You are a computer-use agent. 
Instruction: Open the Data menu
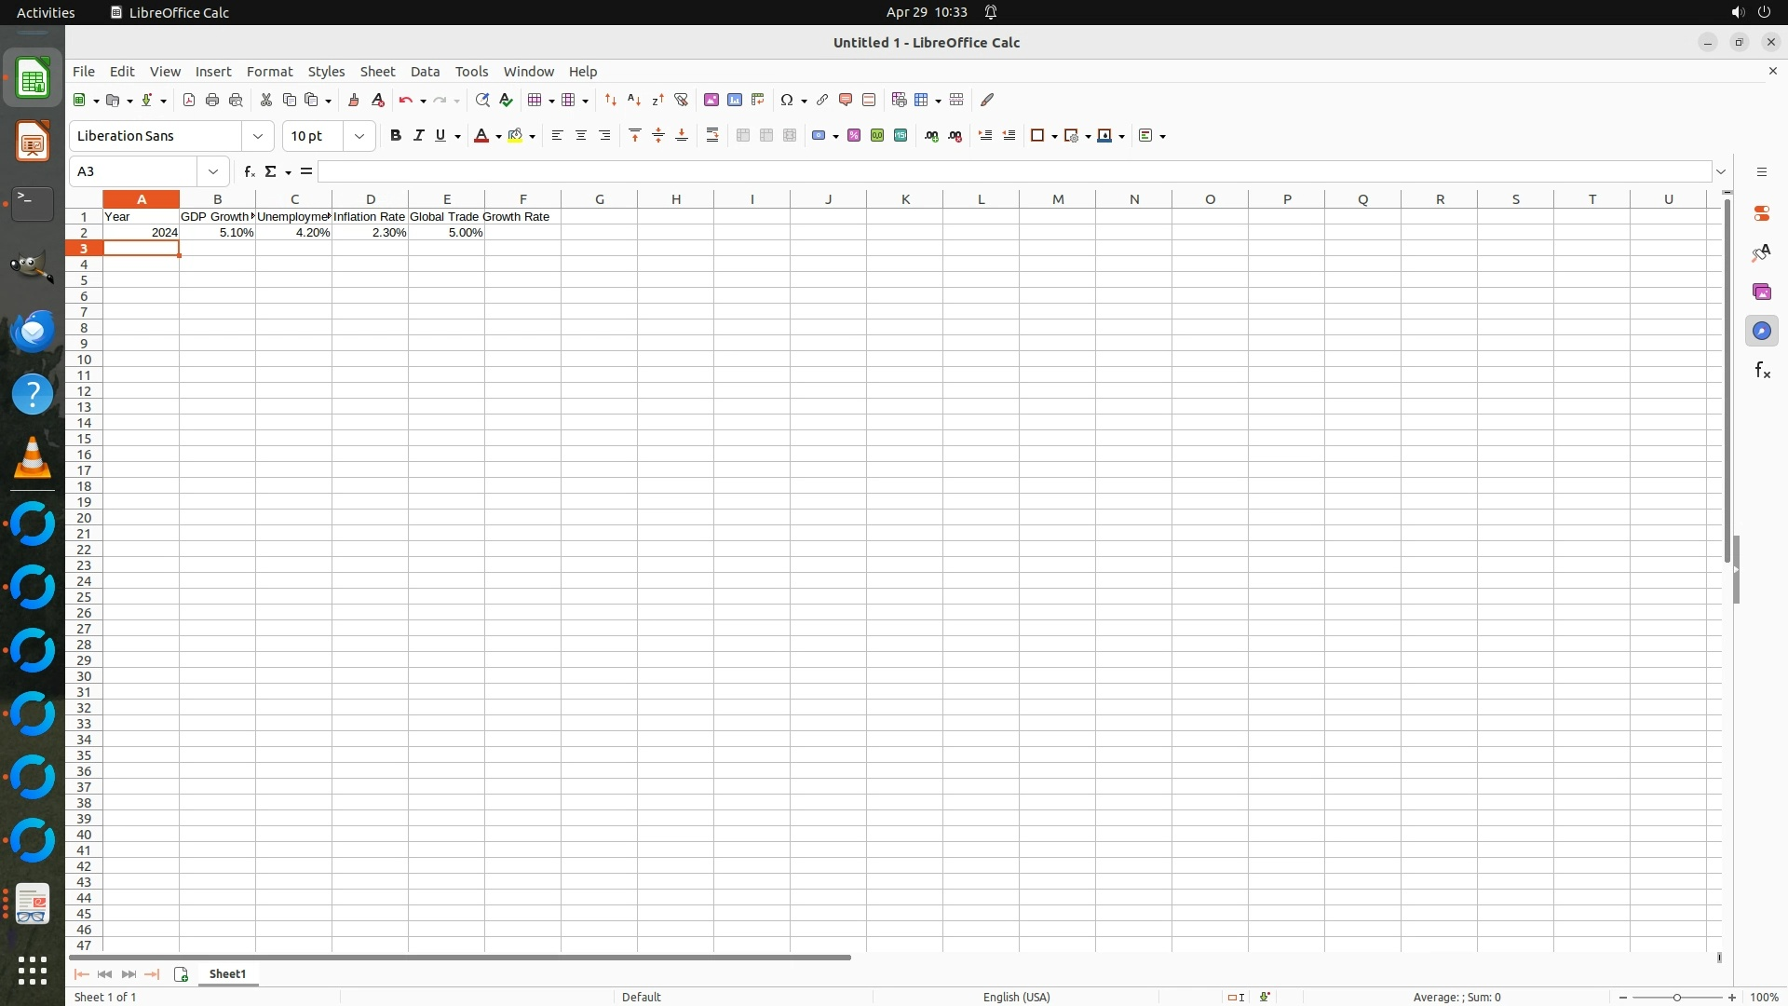pos(425,72)
